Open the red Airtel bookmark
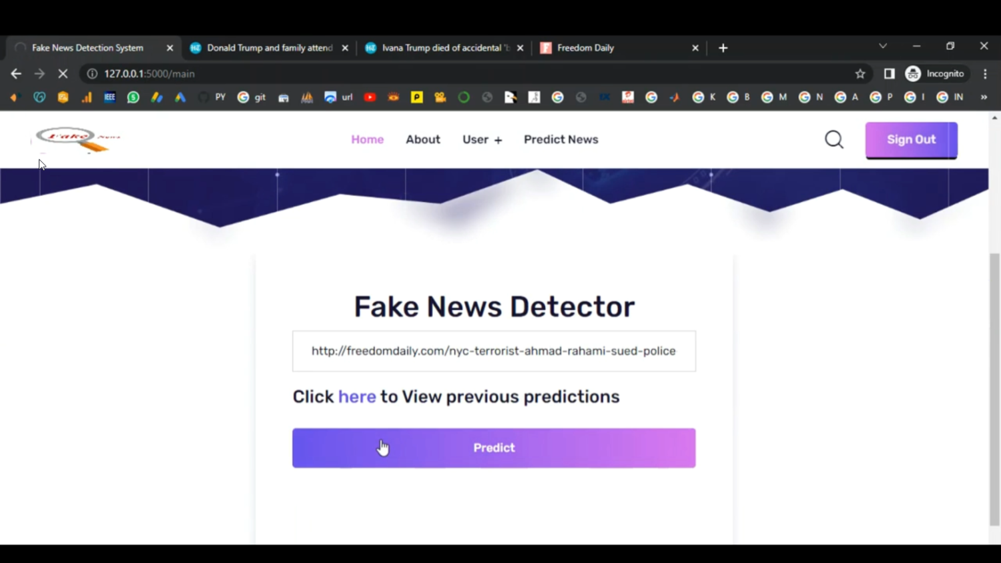The height and width of the screenshot is (563, 1001). [x=627, y=97]
